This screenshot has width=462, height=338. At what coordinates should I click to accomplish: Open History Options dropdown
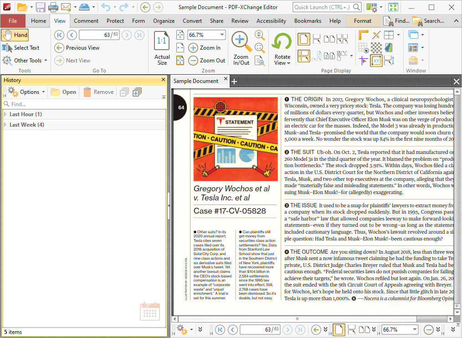click(26, 92)
